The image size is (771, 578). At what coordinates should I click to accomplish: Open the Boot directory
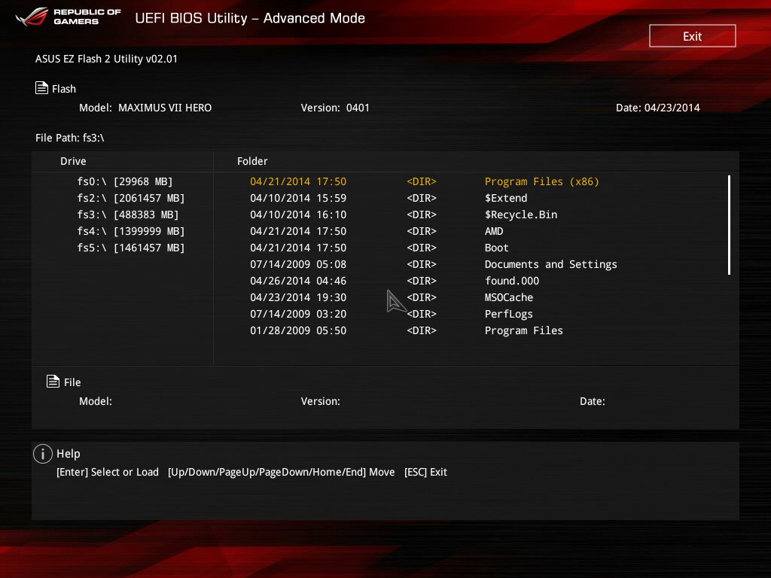click(x=497, y=248)
